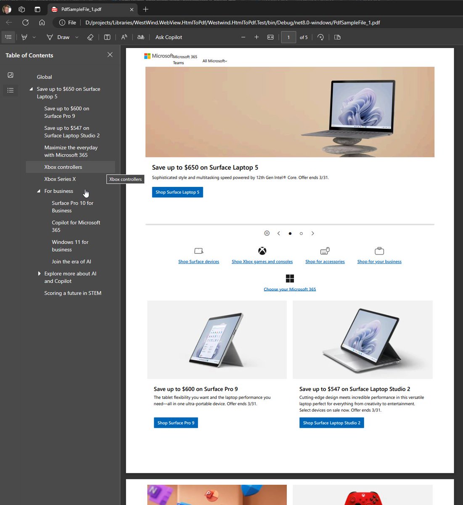Open a new browser tab
Viewport: 463px width, 505px height.
tap(146, 9)
